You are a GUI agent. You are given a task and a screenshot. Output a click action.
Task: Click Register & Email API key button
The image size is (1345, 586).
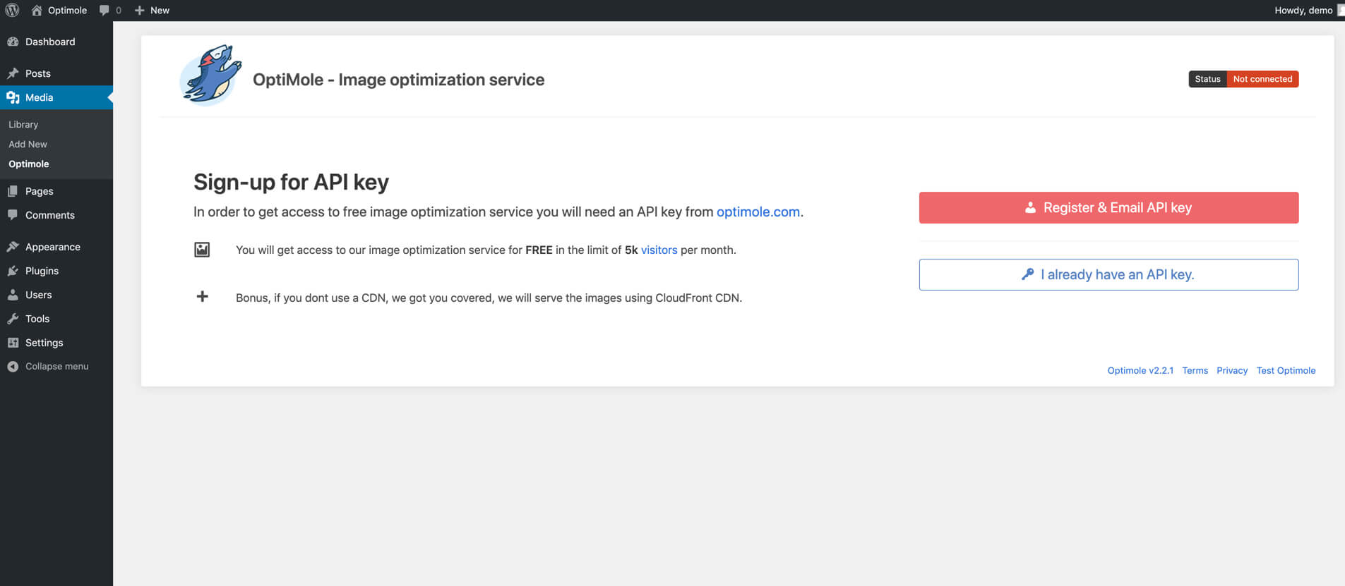pyautogui.click(x=1108, y=207)
